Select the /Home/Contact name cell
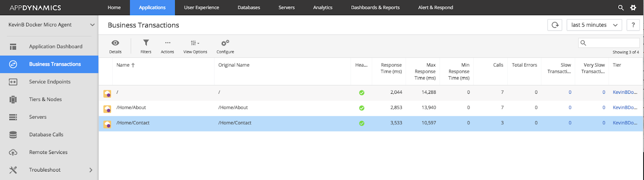 pos(133,123)
